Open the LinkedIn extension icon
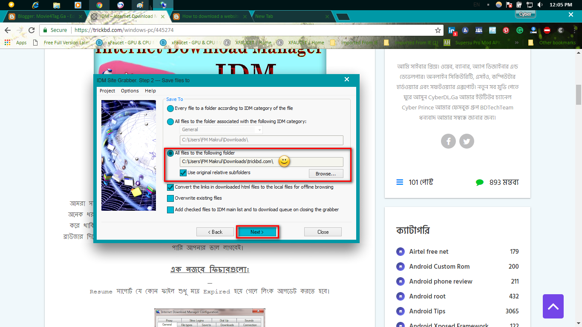The width and height of the screenshot is (582, 327). (452, 30)
